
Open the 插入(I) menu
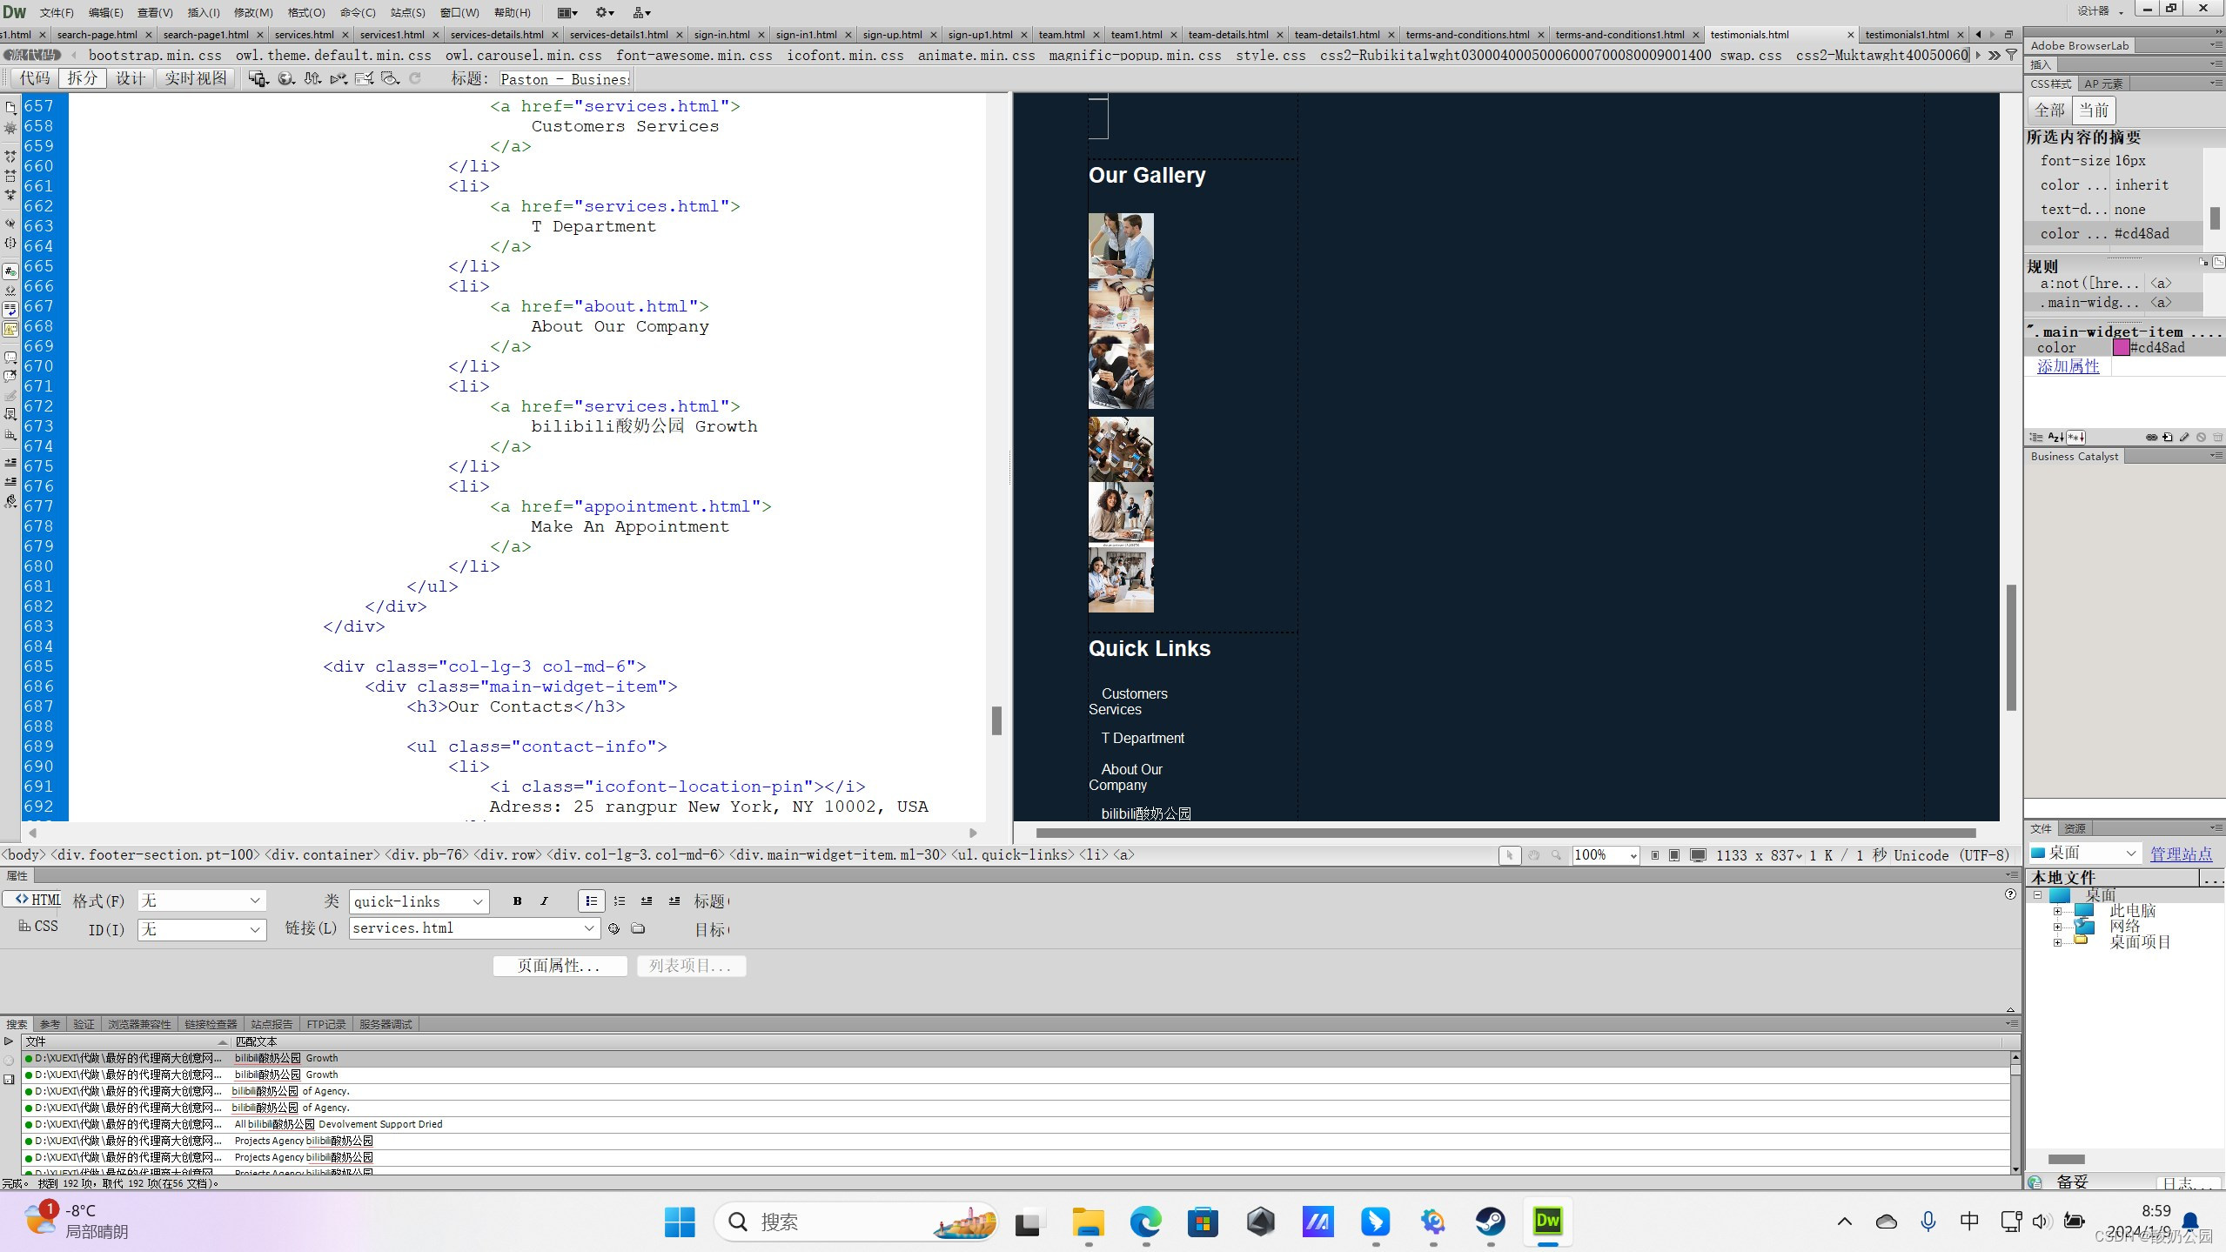(x=204, y=12)
